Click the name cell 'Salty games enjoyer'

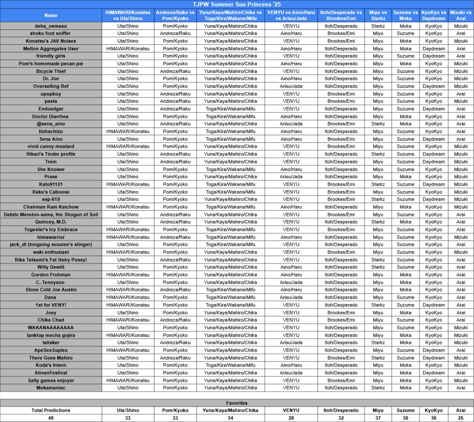coord(51,380)
